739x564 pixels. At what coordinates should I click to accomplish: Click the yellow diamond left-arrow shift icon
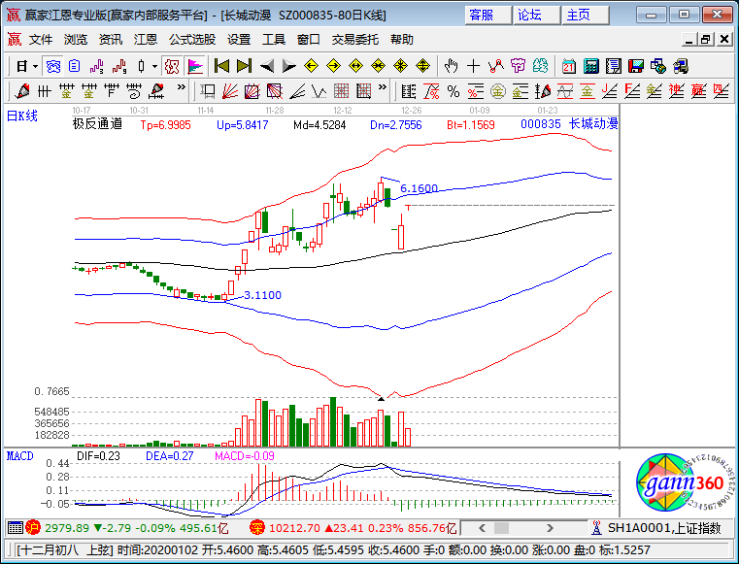[x=311, y=66]
